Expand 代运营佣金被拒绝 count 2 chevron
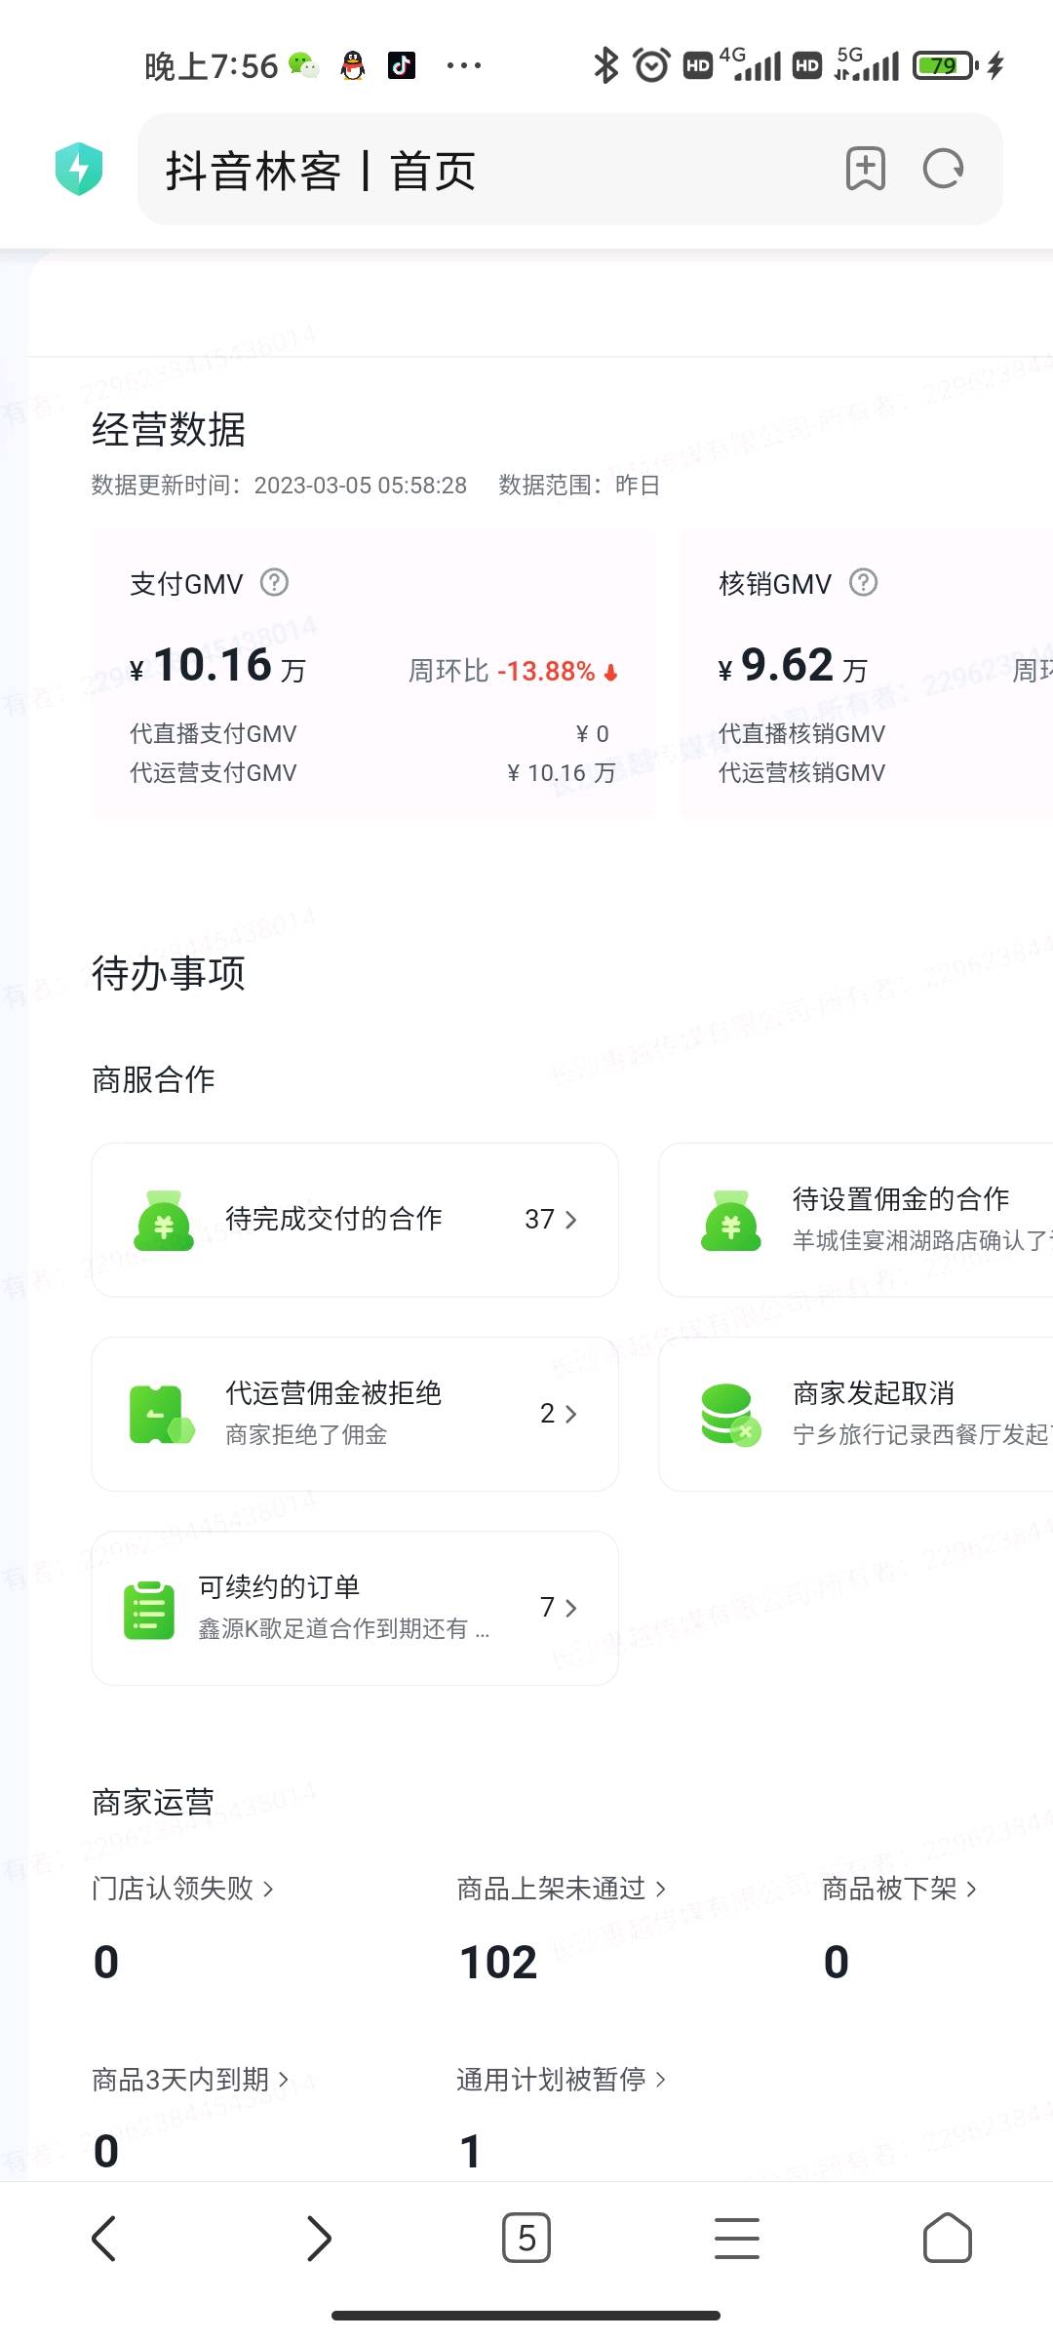 pos(571,1414)
